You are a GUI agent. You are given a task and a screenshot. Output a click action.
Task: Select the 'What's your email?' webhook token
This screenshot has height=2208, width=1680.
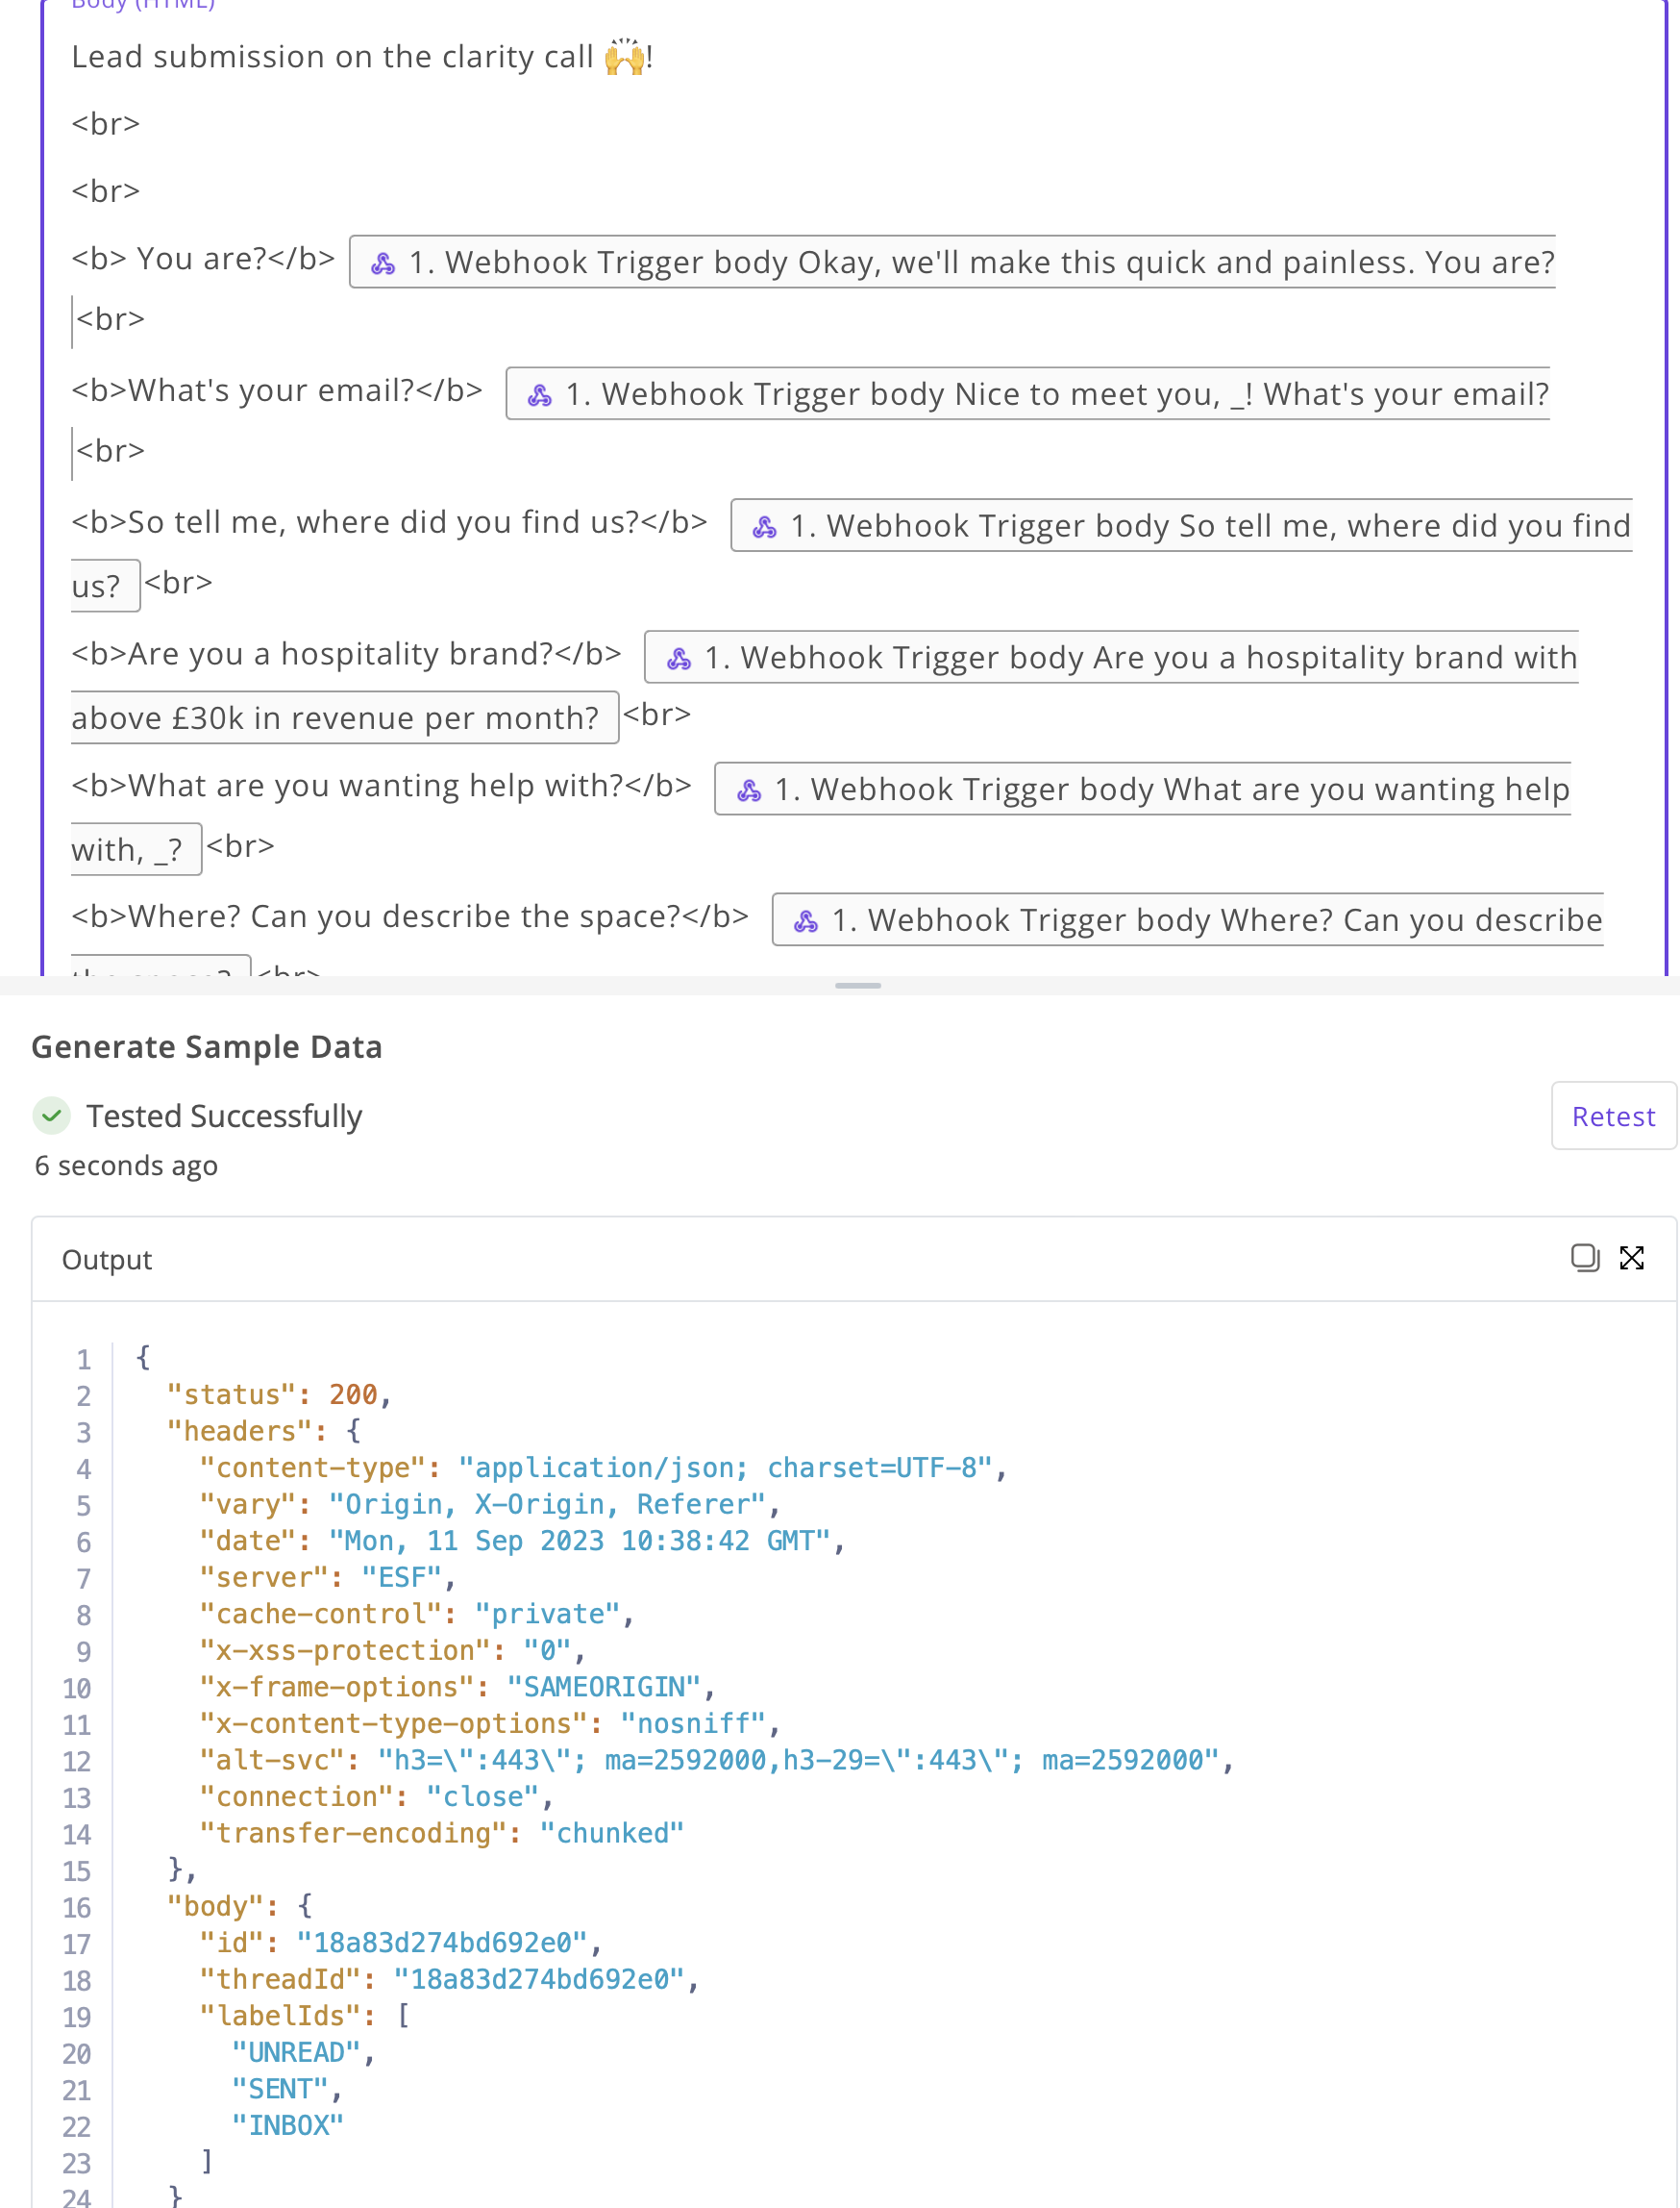1028,394
